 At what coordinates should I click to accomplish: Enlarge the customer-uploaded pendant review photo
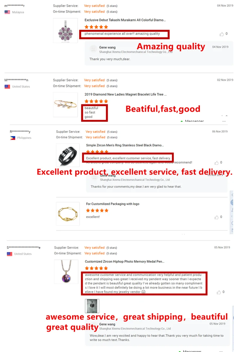[x=92, y=306]
